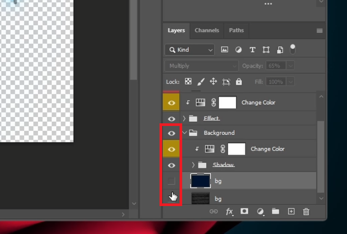Click the Shadow folder icon
Screen dimensions: 347x234
point(202,165)
